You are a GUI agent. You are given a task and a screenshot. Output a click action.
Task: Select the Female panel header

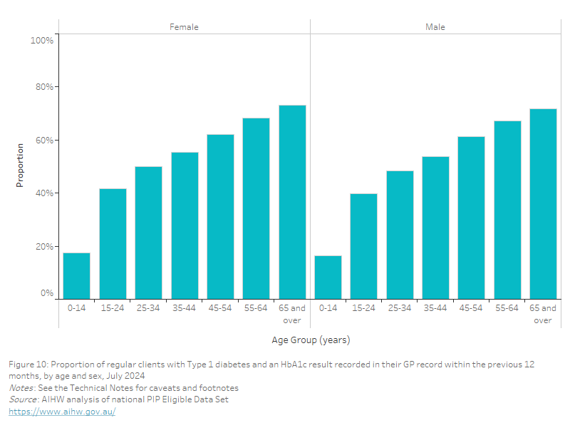[x=184, y=27]
